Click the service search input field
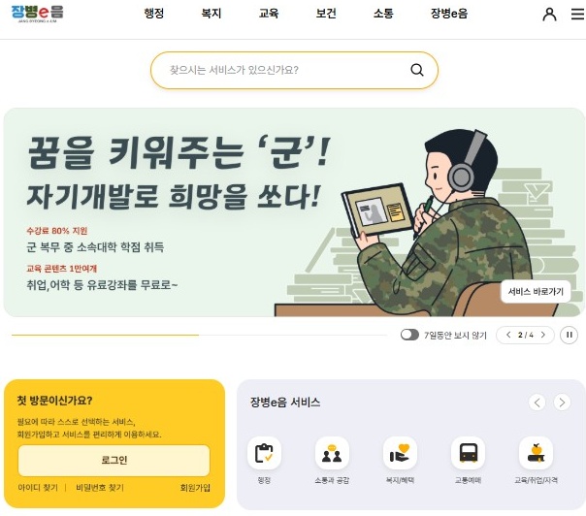 click(x=286, y=70)
